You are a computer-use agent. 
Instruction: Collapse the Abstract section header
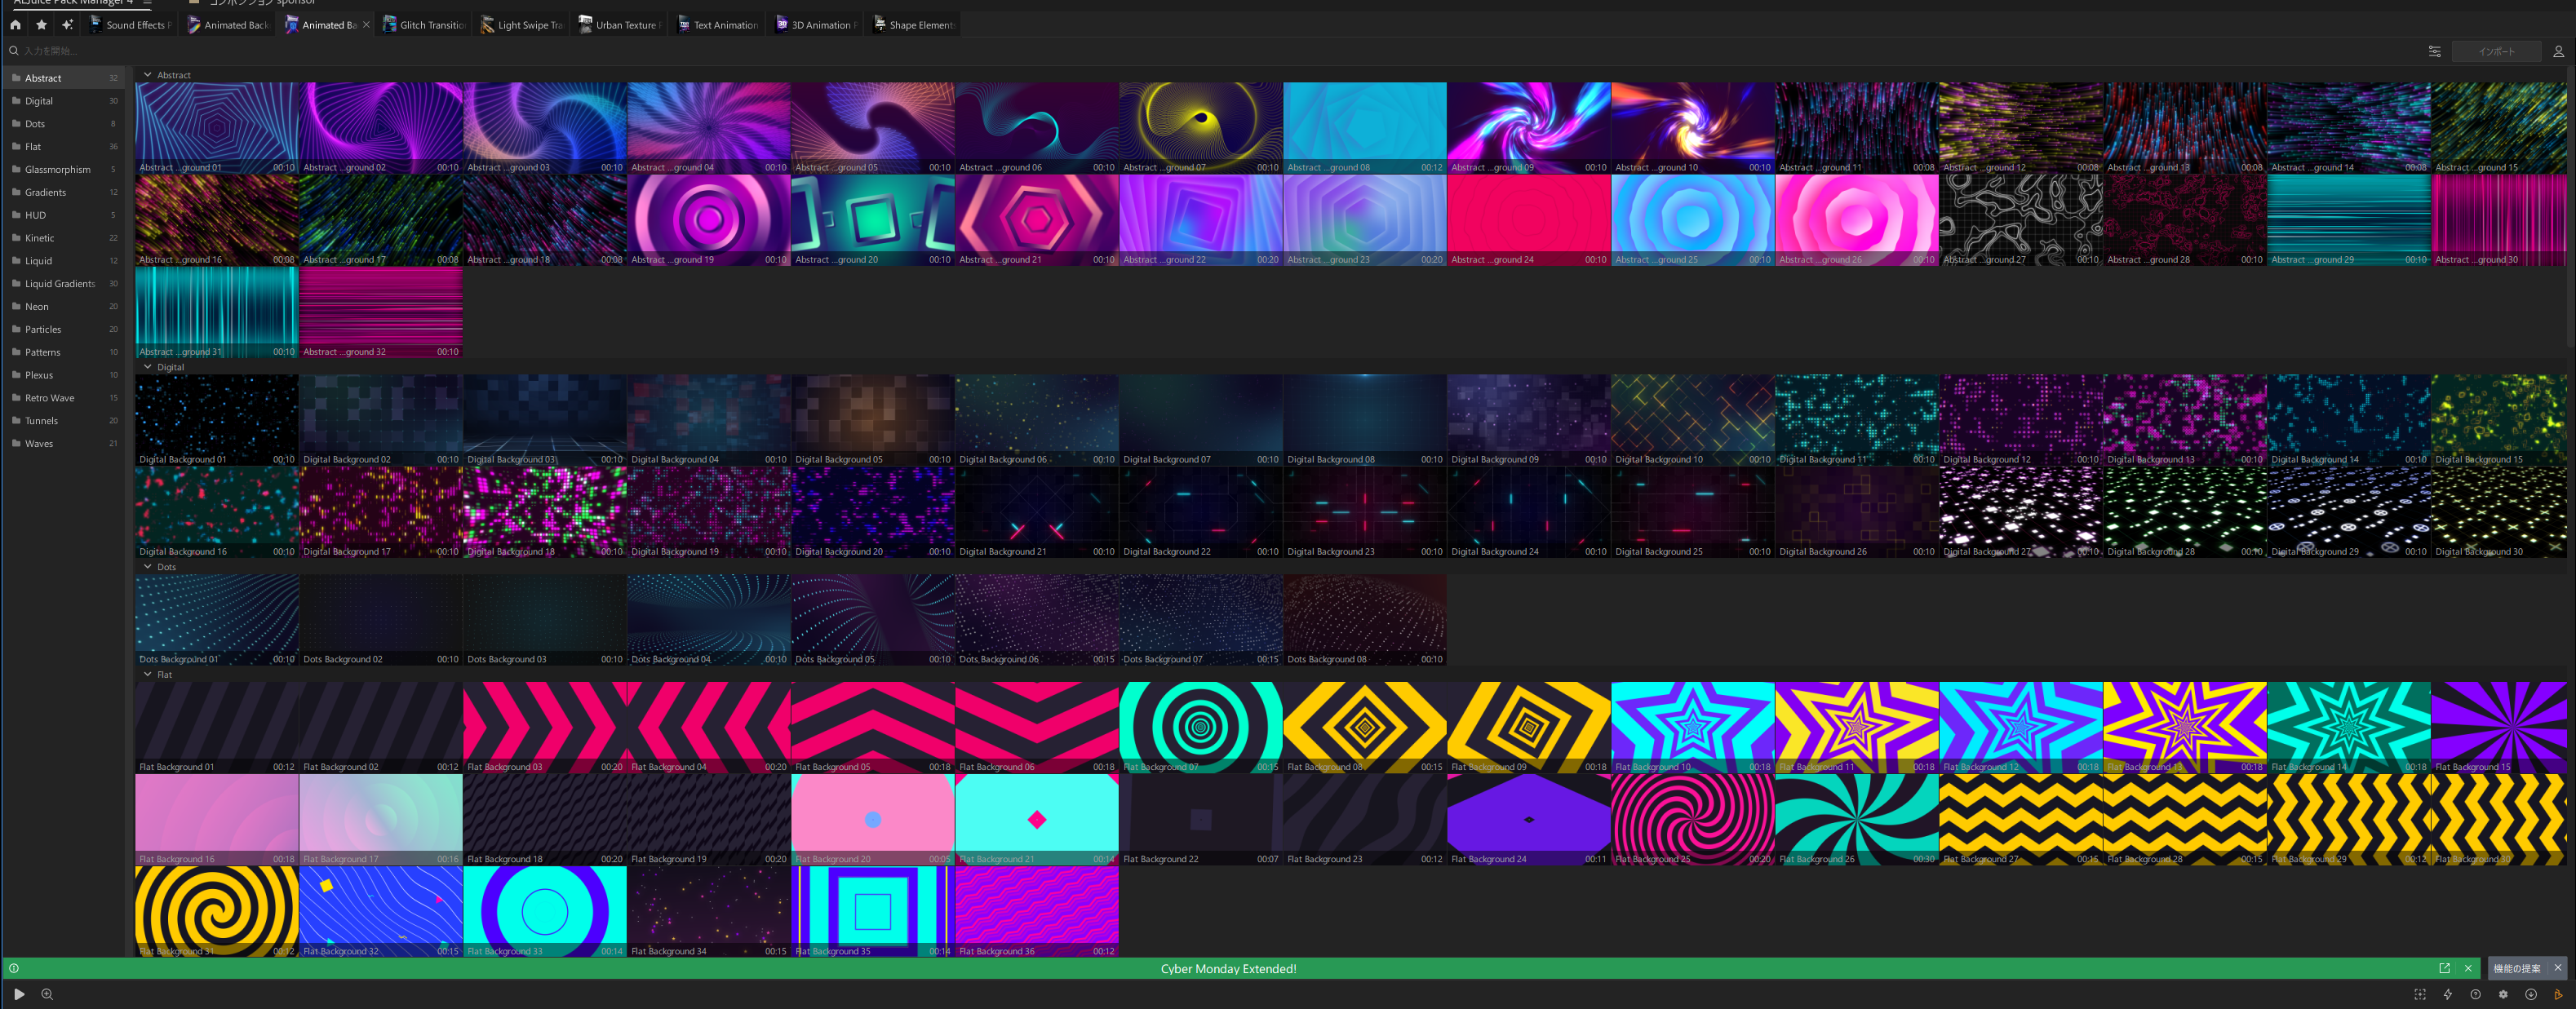148,75
